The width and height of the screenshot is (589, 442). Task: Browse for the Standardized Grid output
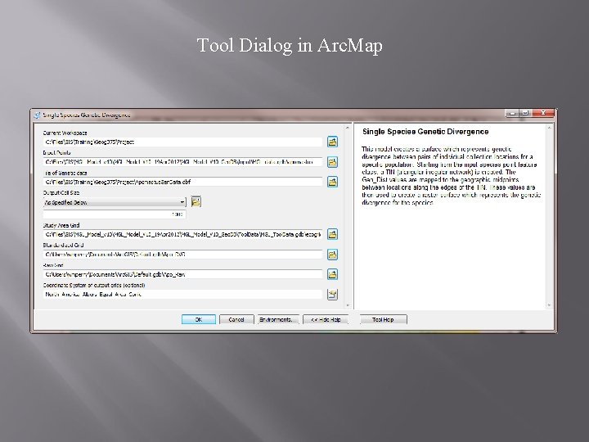click(332, 255)
